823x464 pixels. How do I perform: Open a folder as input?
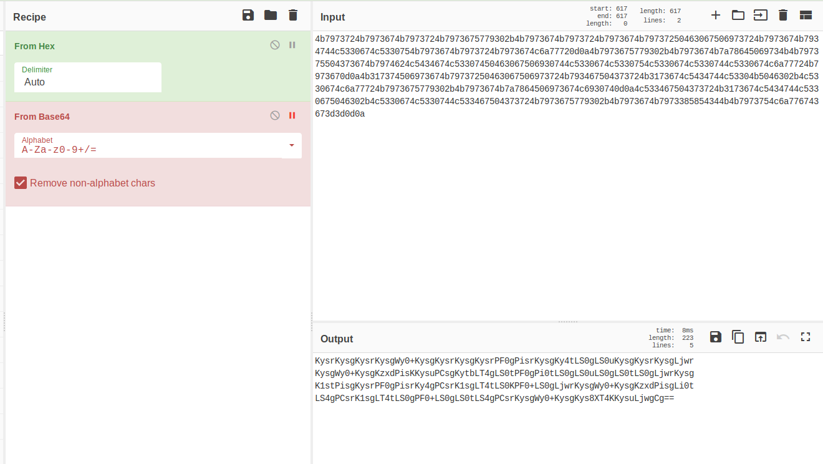coord(738,16)
